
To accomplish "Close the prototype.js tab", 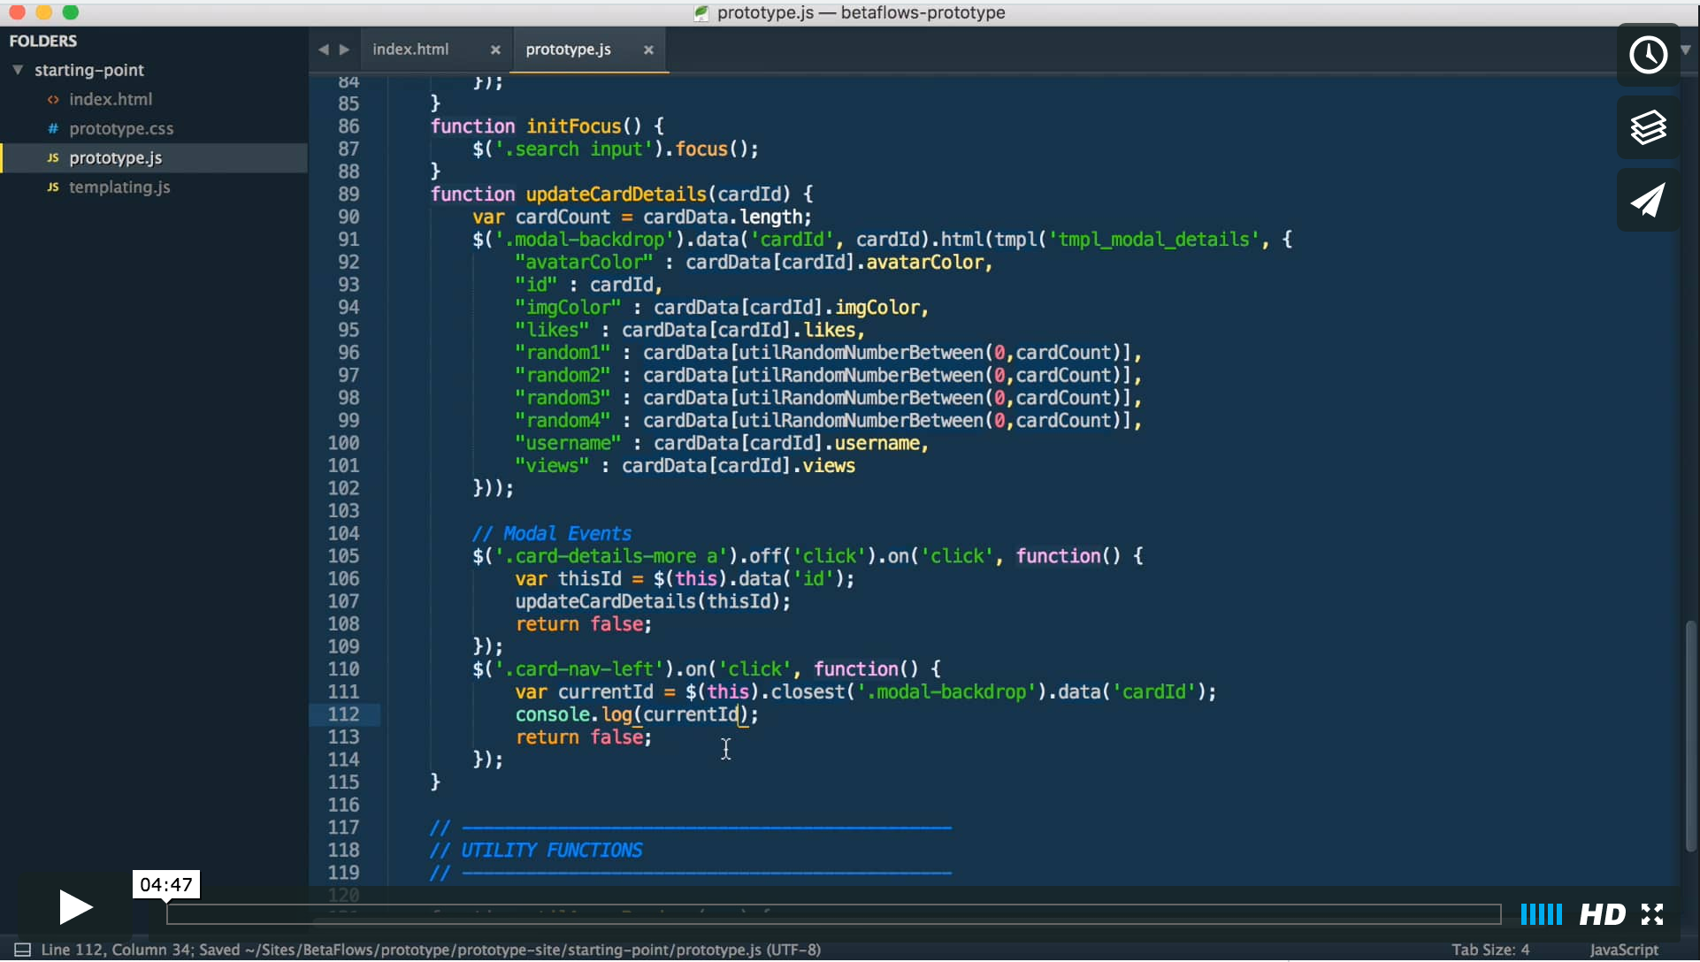I will [648, 50].
